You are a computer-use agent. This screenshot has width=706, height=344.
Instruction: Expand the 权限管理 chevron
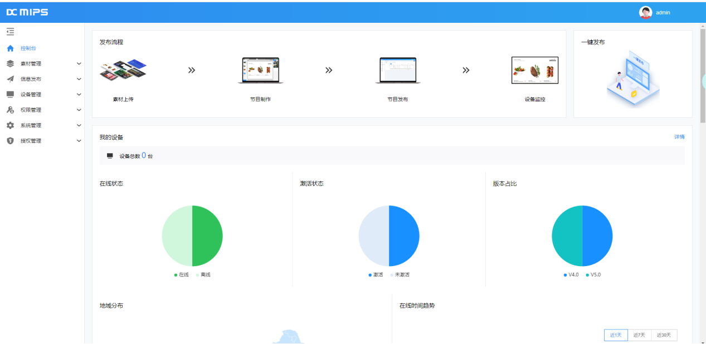(x=79, y=110)
